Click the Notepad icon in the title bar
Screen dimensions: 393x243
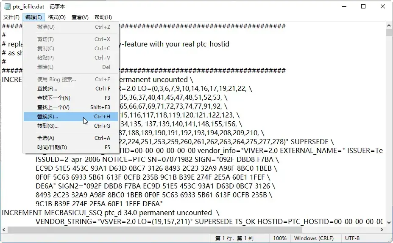click(x=7, y=6)
